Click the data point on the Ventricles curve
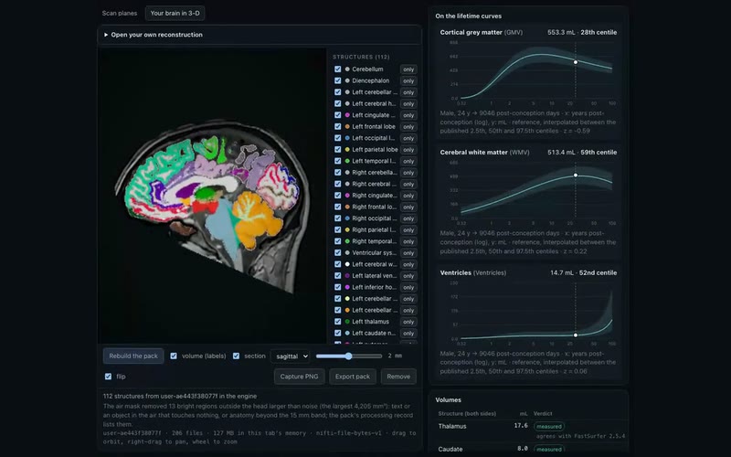 (x=576, y=335)
